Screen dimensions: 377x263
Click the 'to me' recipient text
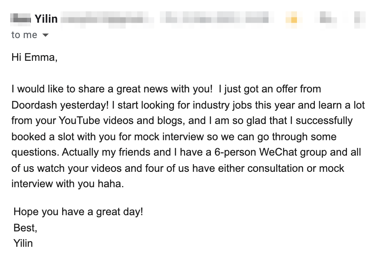tap(24, 35)
